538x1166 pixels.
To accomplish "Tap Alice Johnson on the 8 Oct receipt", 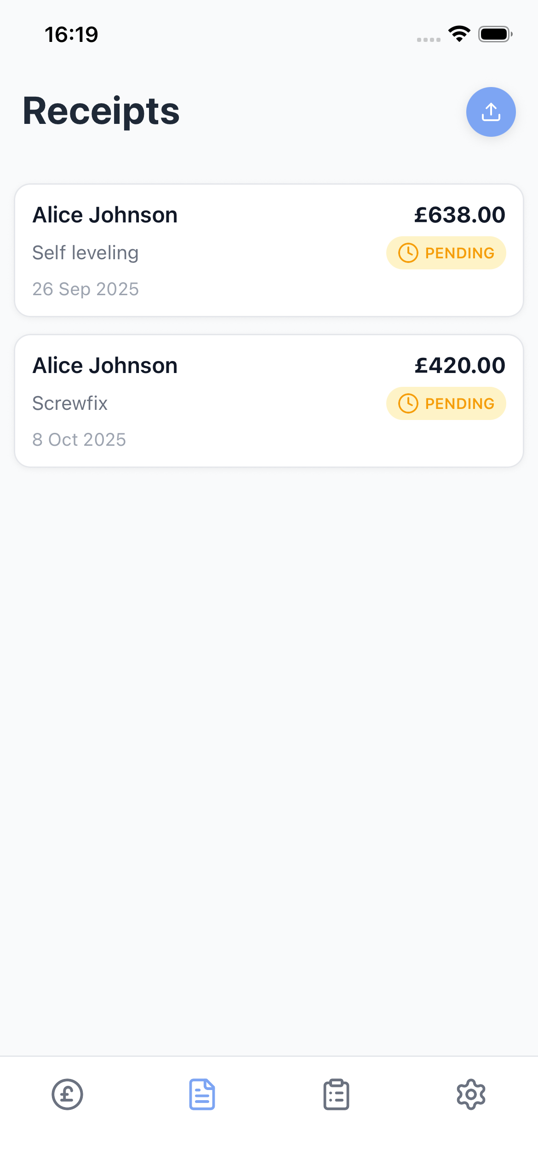I will coord(105,366).
